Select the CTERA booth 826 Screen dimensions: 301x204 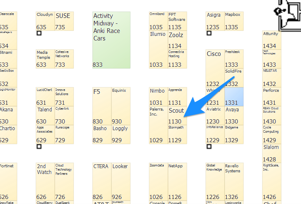(102, 182)
